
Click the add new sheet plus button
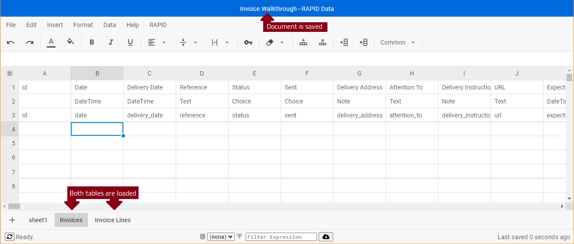point(12,220)
